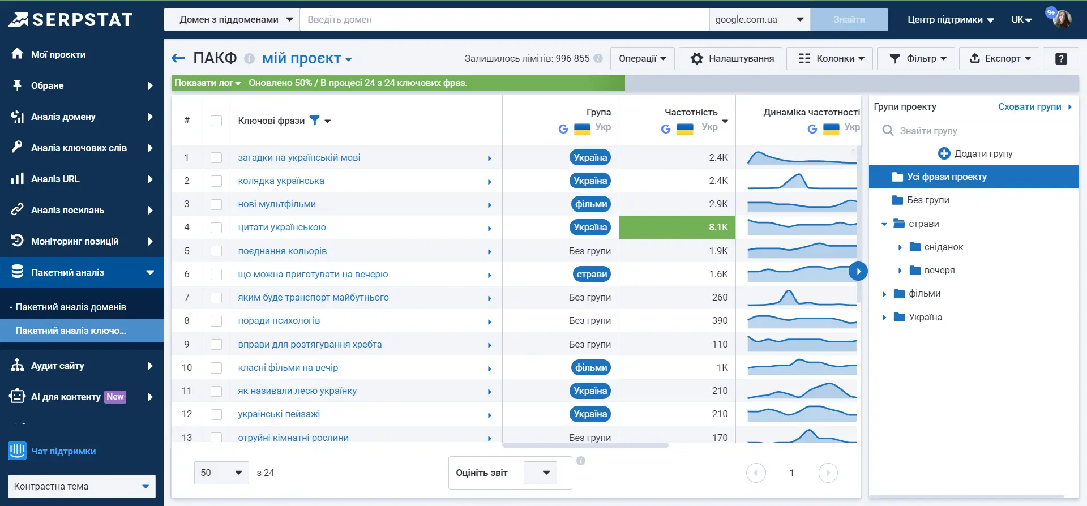Open the Чат підтримки chat icon
This screenshot has height=506, width=1087.
[18, 451]
